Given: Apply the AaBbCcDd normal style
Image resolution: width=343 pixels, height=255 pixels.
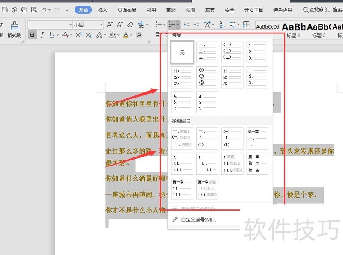Looking at the screenshot, I should coord(268,27).
